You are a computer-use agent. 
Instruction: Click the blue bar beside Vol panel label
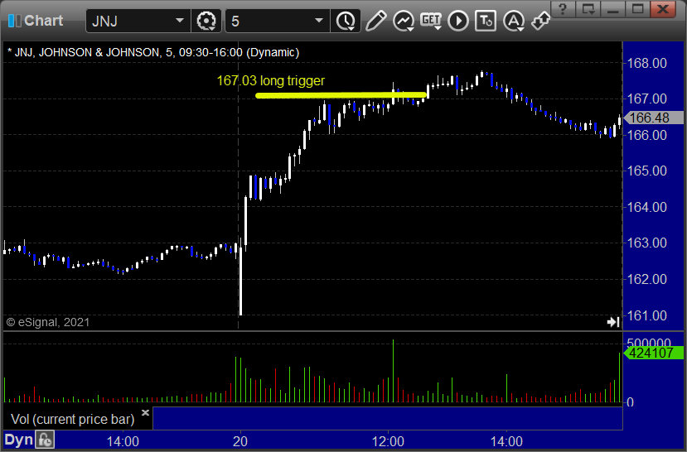coord(387,418)
